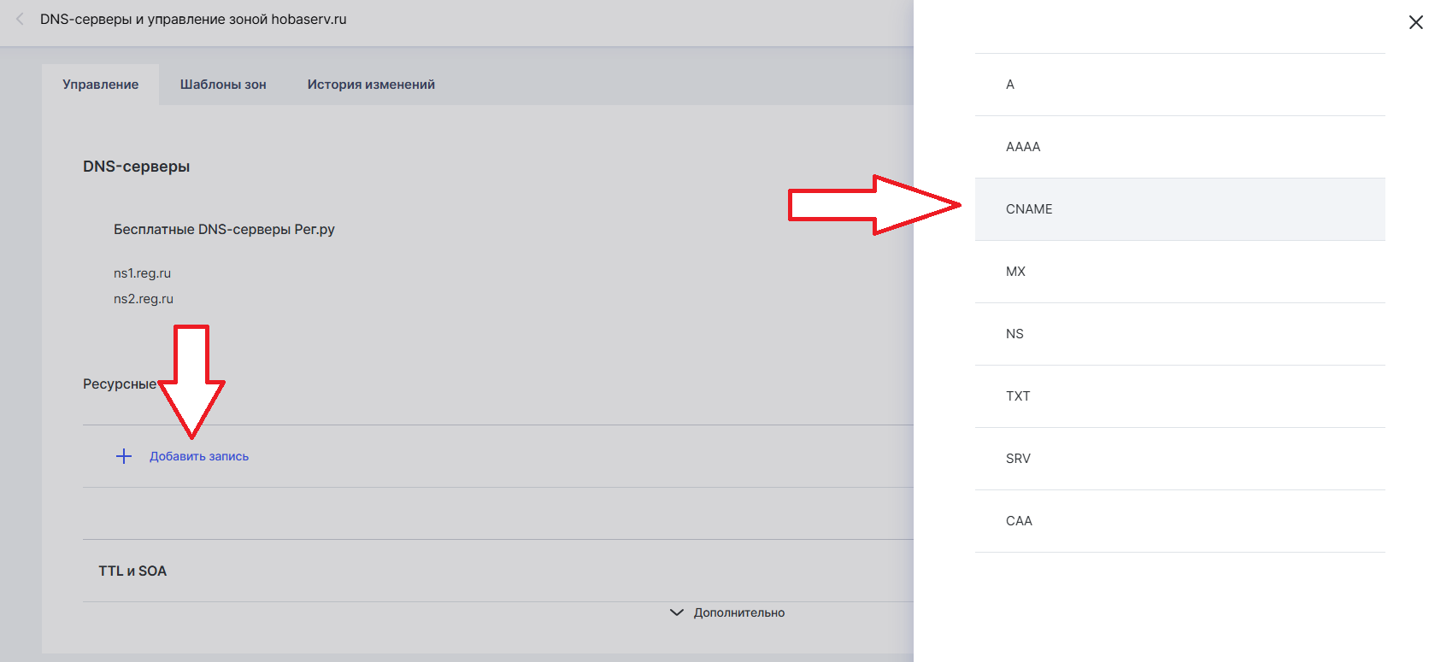Image resolution: width=1429 pixels, height=662 pixels.
Task: Select the SRV record type
Action: coord(1179,459)
